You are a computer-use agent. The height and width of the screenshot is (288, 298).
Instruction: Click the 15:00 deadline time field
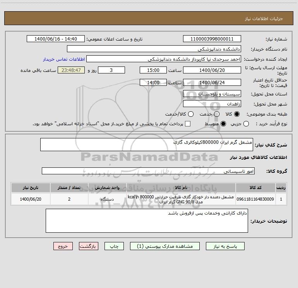(x=153, y=70)
